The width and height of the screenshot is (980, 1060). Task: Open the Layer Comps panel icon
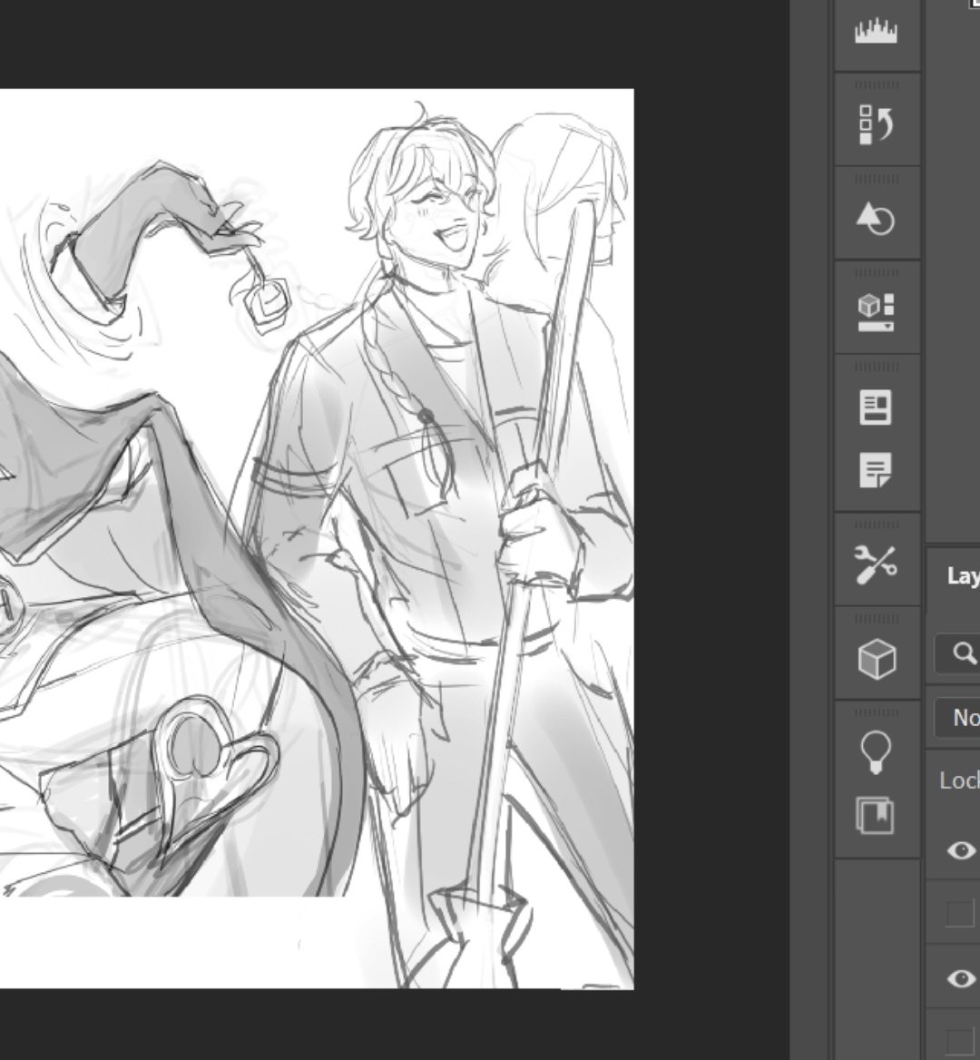point(876,407)
